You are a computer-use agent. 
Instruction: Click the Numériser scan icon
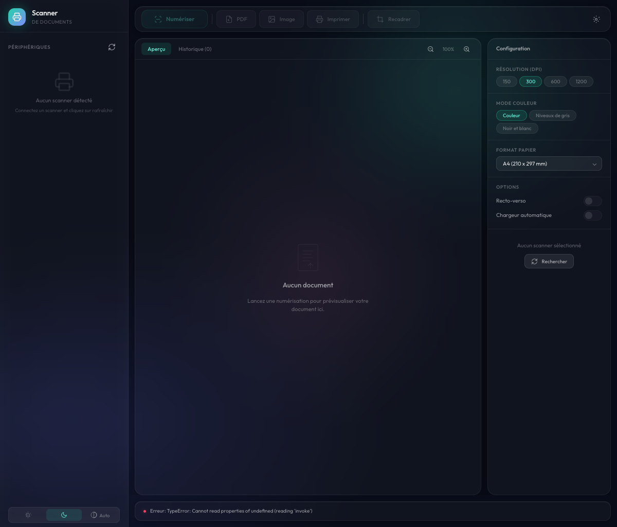[158, 19]
